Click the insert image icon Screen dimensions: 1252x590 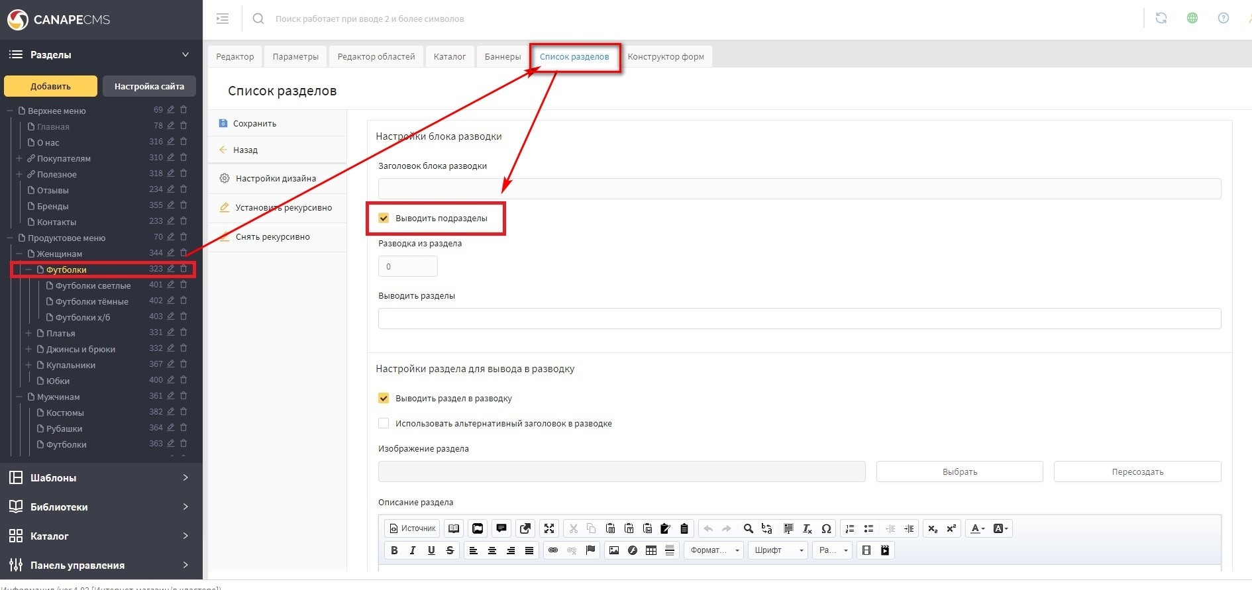pos(614,550)
